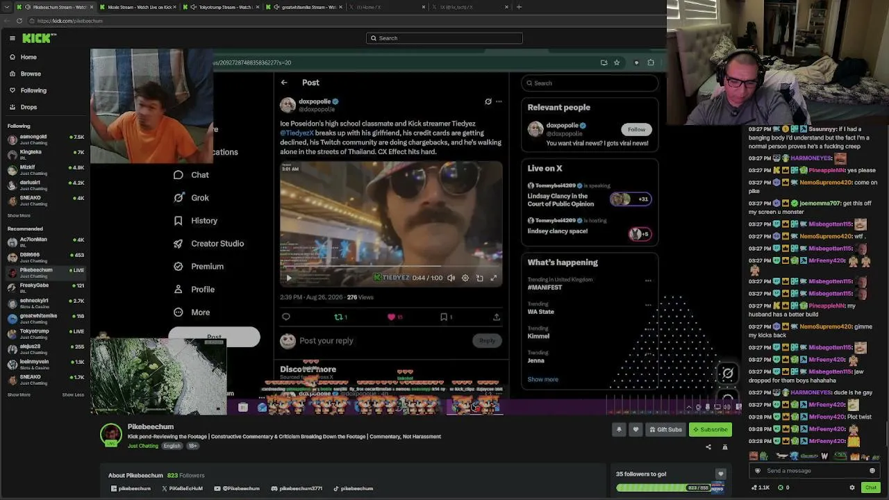Click the back arrow next to Post
The image size is (889, 500).
point(284,83)
